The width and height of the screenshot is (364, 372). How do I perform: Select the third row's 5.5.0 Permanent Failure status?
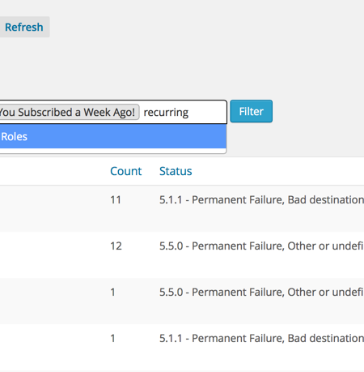click(261, 293)
